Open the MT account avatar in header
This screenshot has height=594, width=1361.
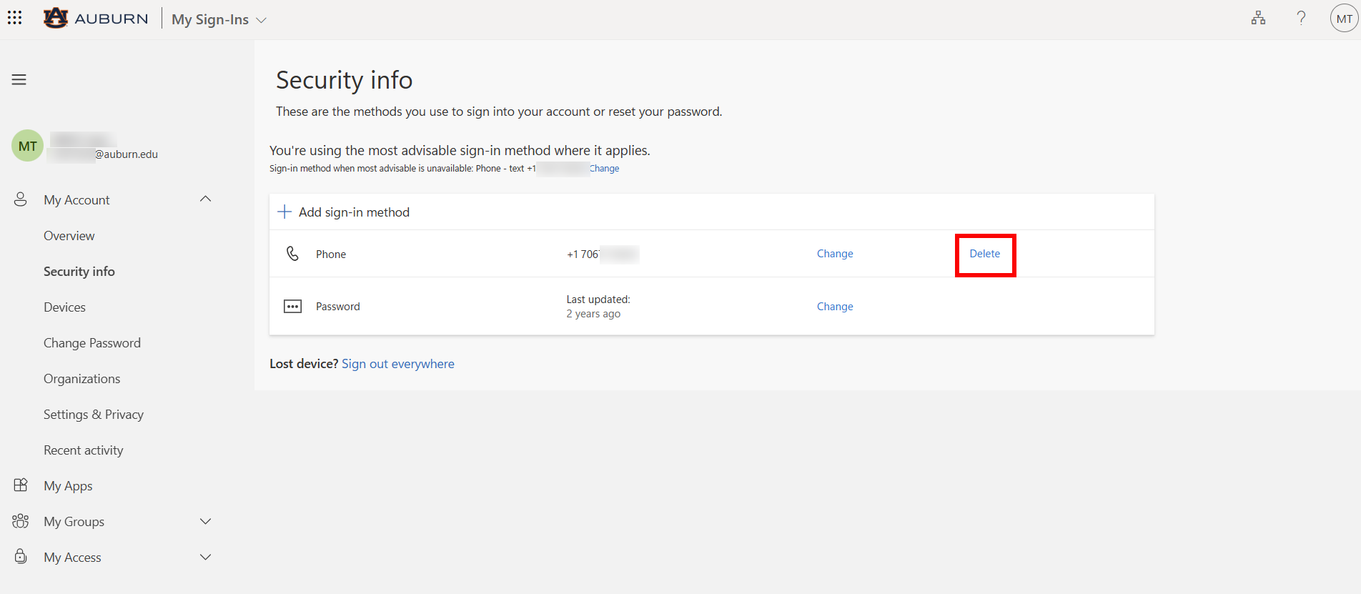[x=1344, y=19]
